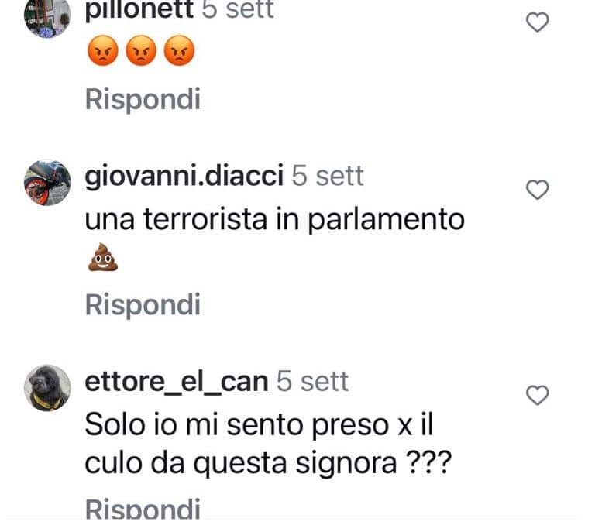Select the '5 sett' timestamp beside ettore_el_can
This screenshot has width=595, height=532.
pyautogui.click(x=312, y=381)
